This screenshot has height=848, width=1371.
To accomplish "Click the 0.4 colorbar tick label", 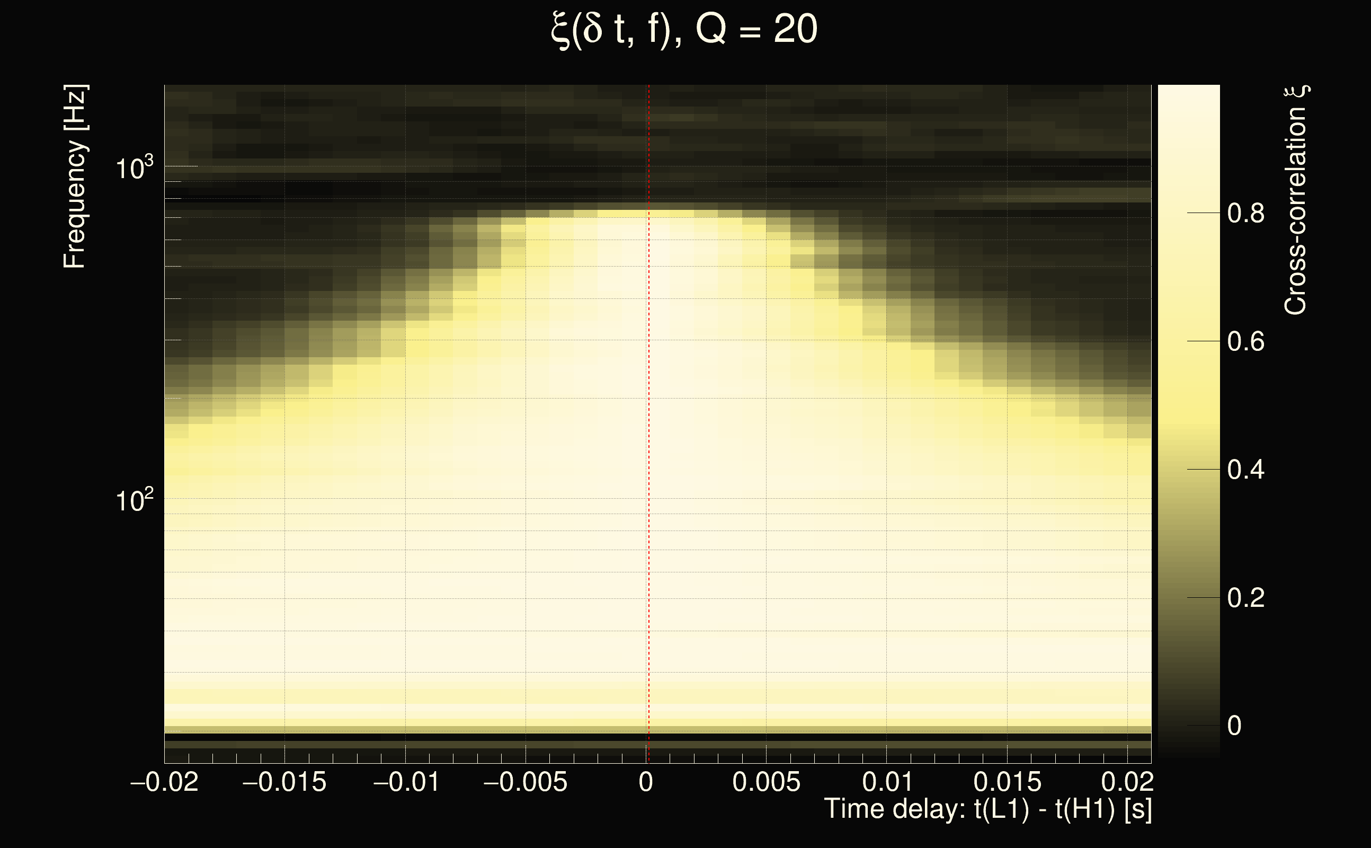I will pyautogui.click(x=1245, y=470).
